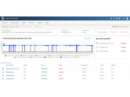Click the Automai Watcher snowflake logo
The height and width of the screenshot is (97, 130).
point(3,18)
